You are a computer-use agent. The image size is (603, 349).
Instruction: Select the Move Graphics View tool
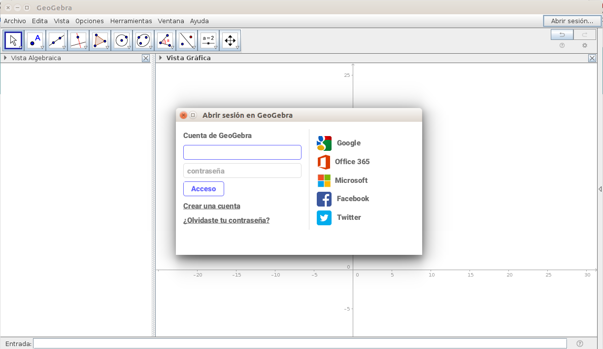[x=230, y=40]
